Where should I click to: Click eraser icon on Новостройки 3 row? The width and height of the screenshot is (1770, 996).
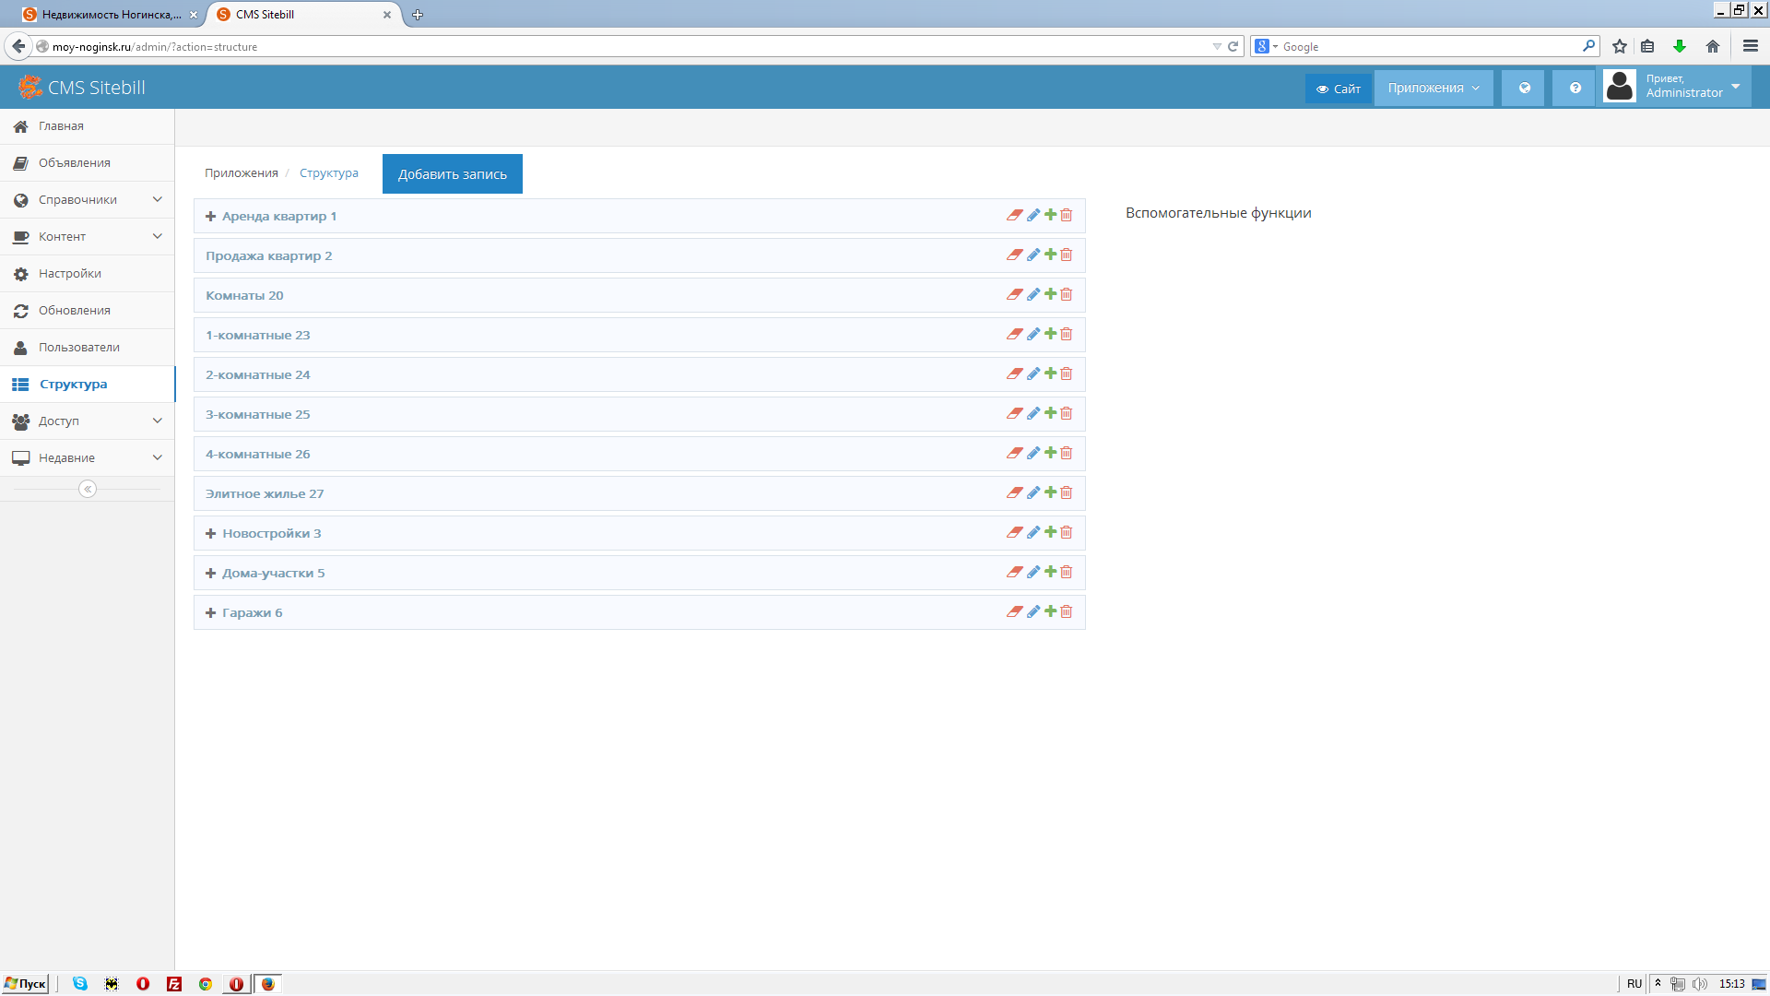click(1014, 532)
